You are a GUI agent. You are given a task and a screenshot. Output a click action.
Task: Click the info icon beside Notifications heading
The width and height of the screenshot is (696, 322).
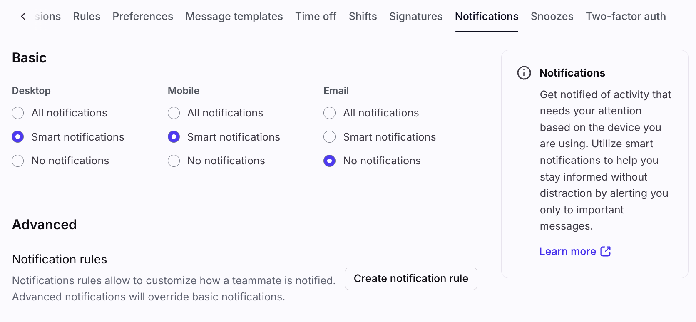(524, 73)
